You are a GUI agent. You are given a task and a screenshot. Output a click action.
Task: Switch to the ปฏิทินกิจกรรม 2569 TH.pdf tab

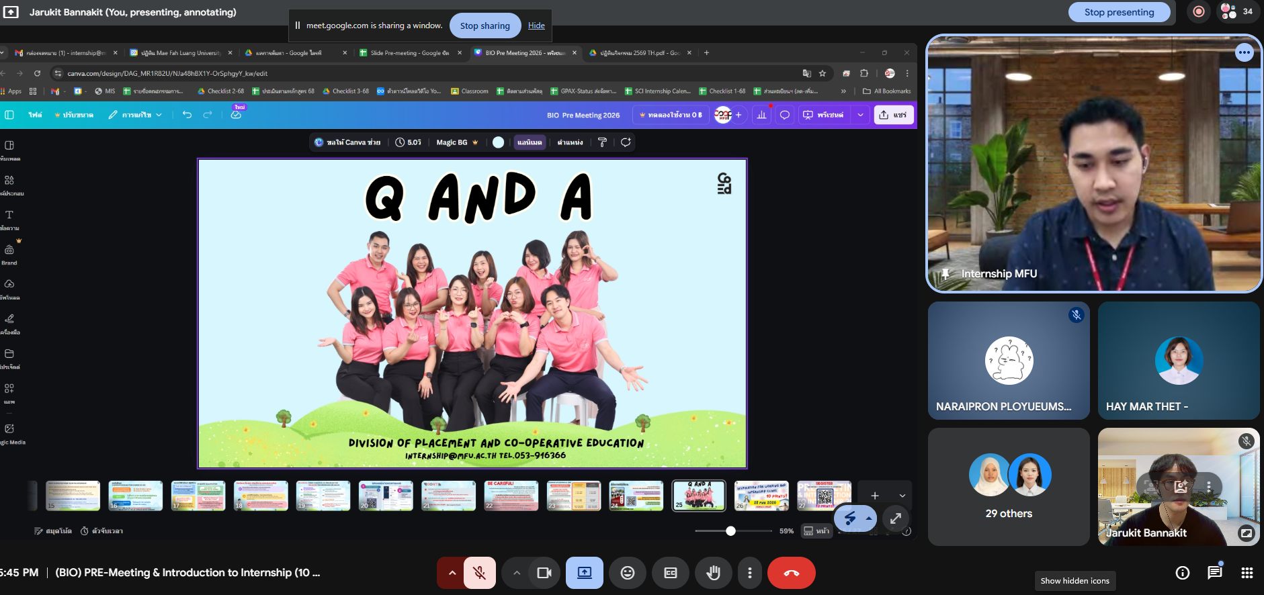click(x=638, y=53)
